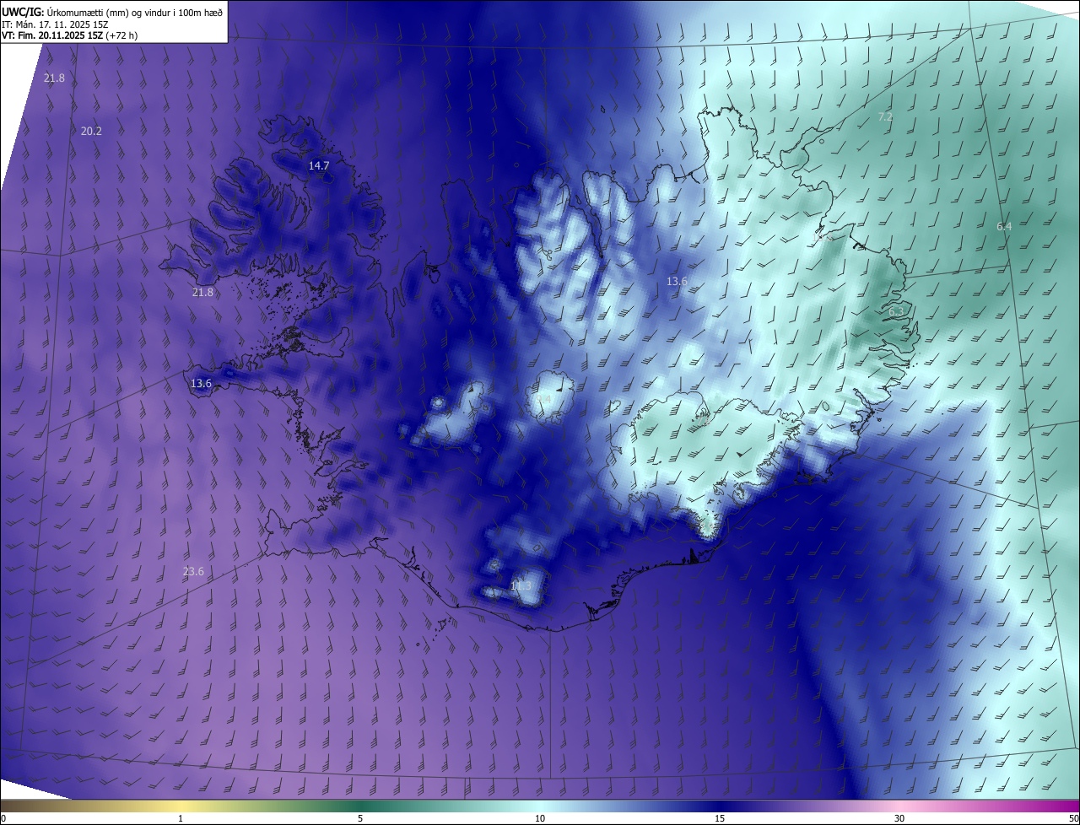Screen dimensions: 1080x825
Task: Click the 10 tick on the colour scale
Action: coord(540,818)
